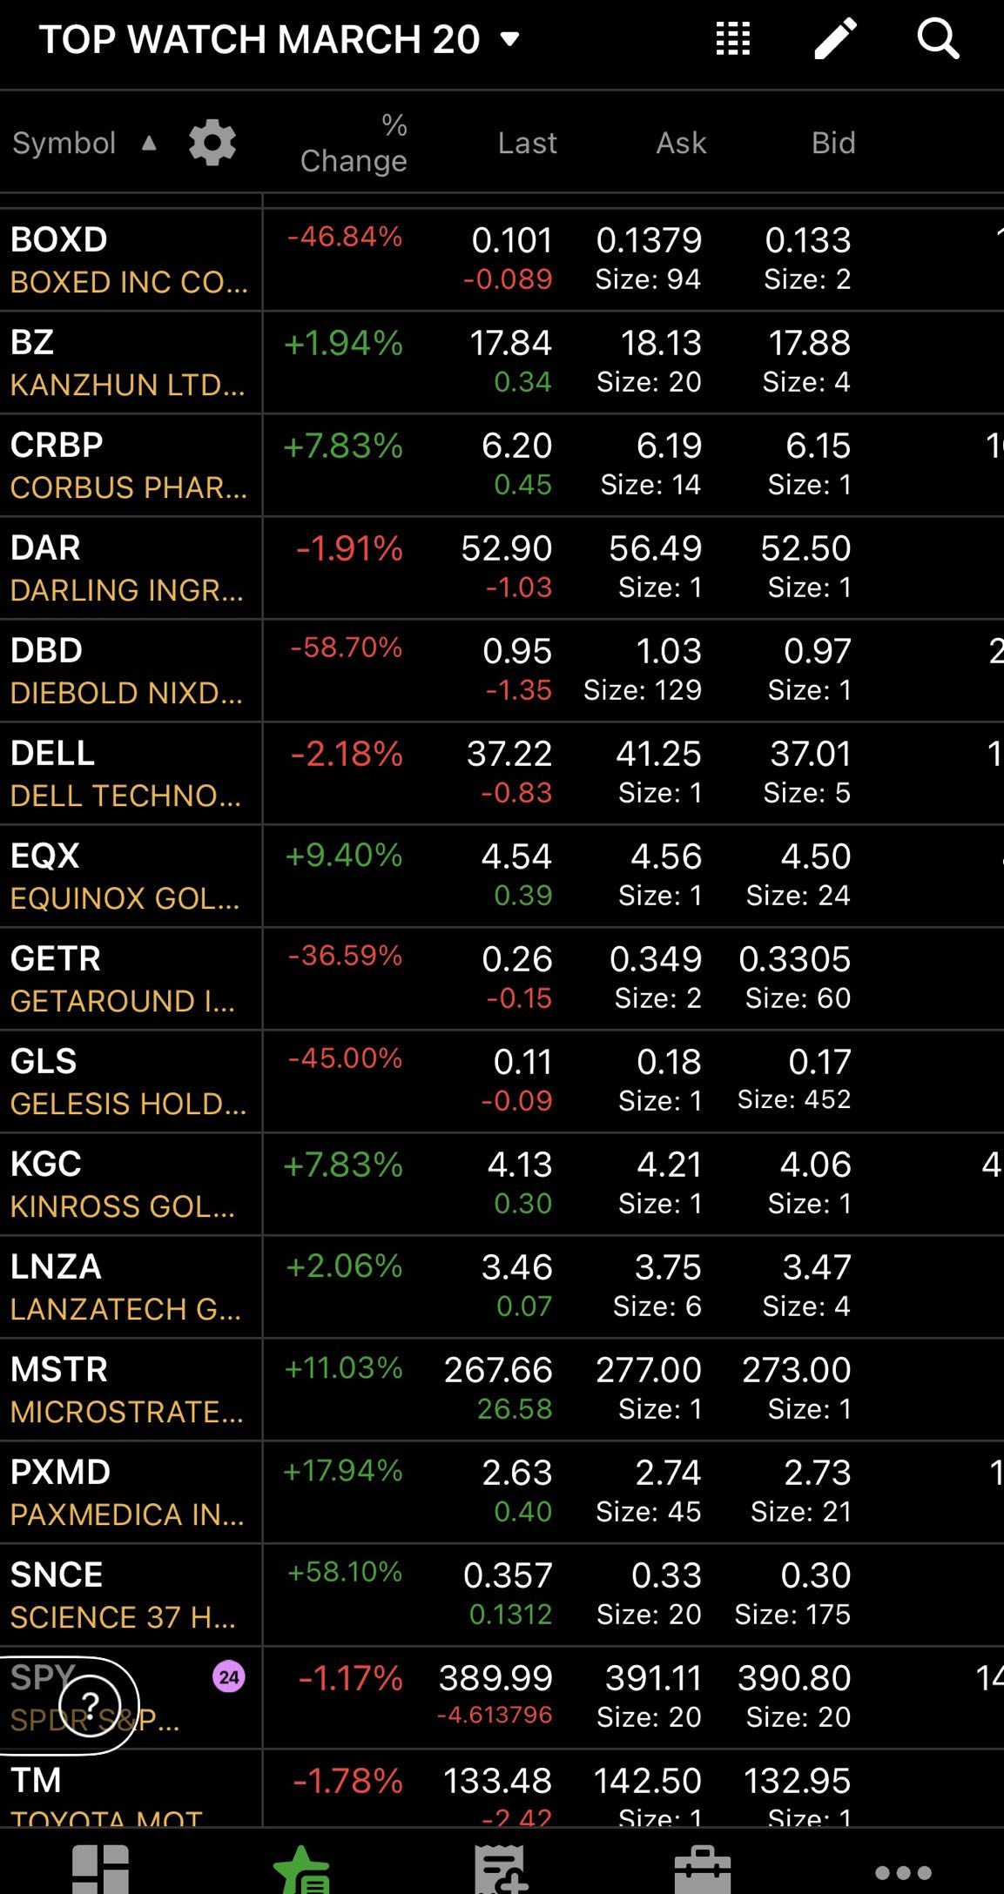Sort by Bid column header

click(833, 144)
